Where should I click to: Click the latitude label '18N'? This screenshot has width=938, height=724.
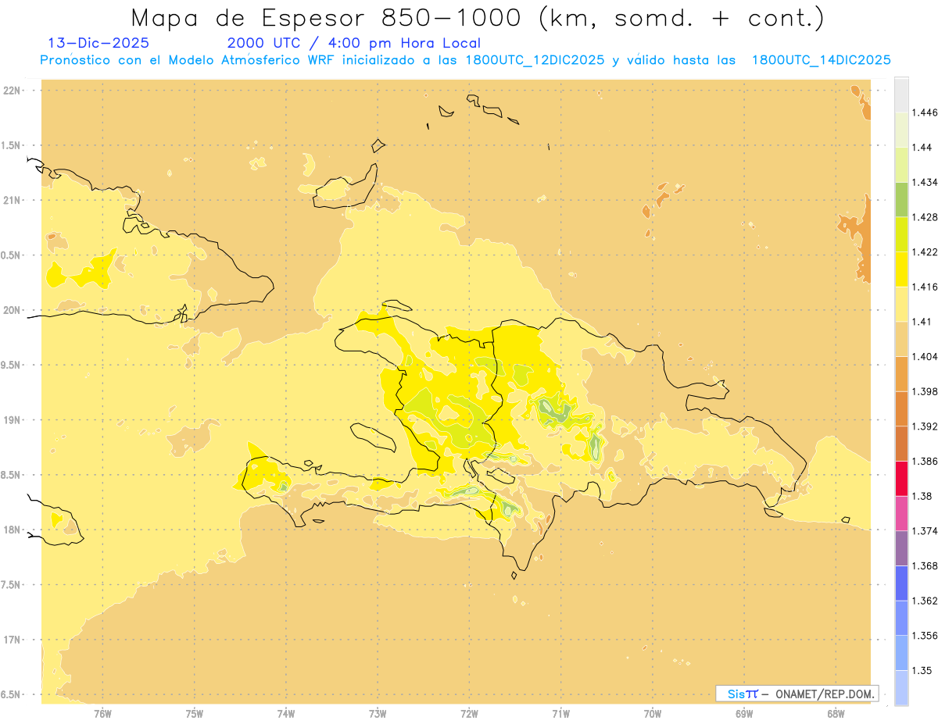click(x=13, y=530)
